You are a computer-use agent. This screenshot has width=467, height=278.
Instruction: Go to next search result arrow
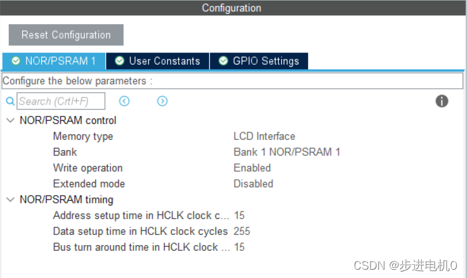(x=162, y=101)
